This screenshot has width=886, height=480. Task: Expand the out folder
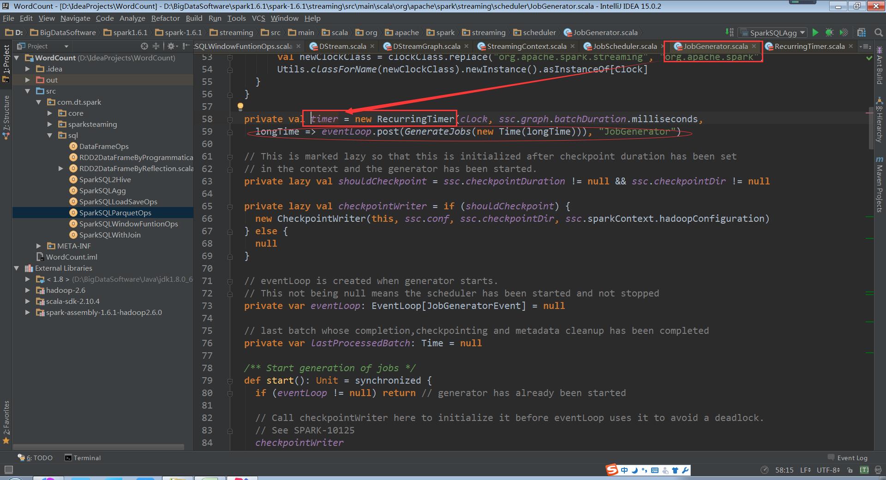click(28, 80)
